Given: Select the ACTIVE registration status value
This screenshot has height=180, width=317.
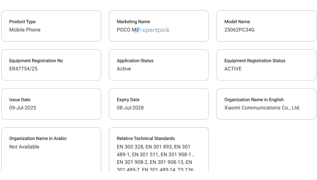Looking at the screenshot, I should (x=233, y=69).
